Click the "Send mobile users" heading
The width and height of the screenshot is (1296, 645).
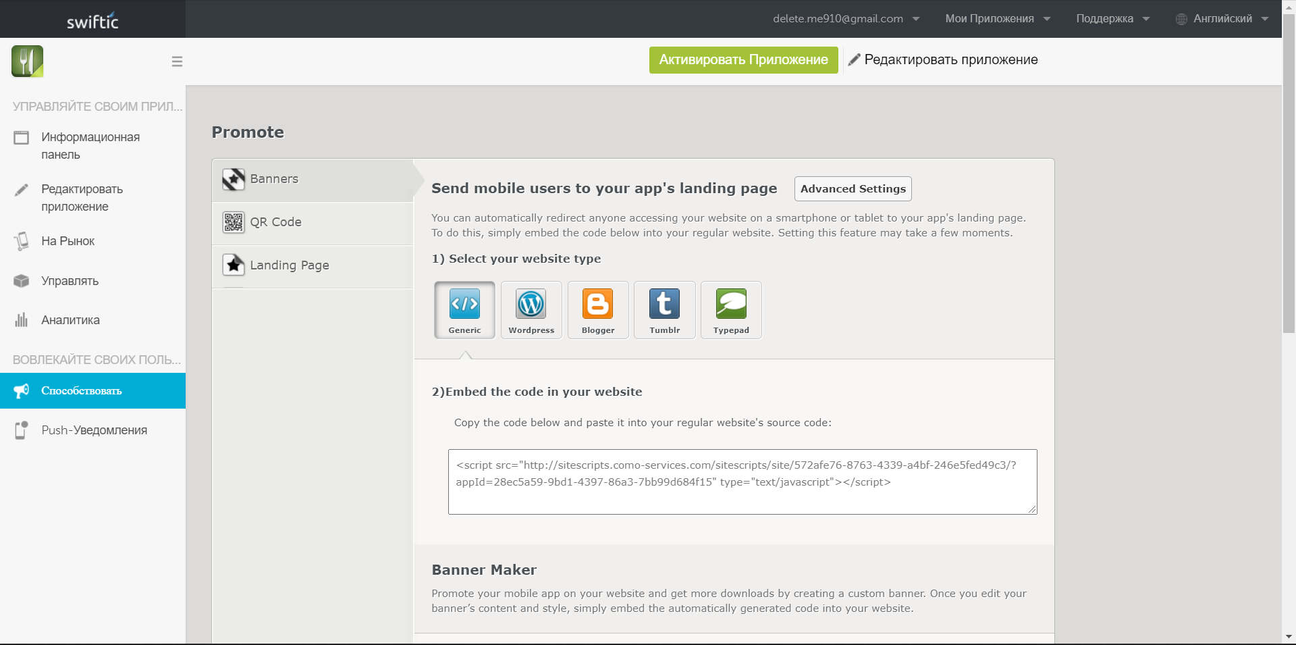(604, 188)
